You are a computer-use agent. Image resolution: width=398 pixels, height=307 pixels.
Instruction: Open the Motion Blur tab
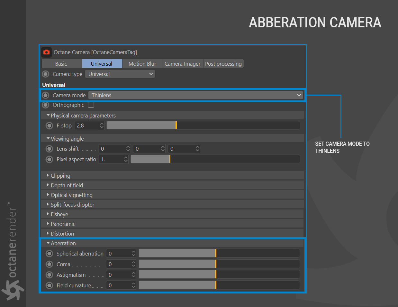pos(142,64)
